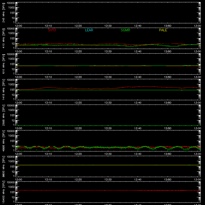This screenshot has width=205, height=205.
Task: Click the 10 y-axis label on the 1415 MHz panel
Action: [13, 95]
